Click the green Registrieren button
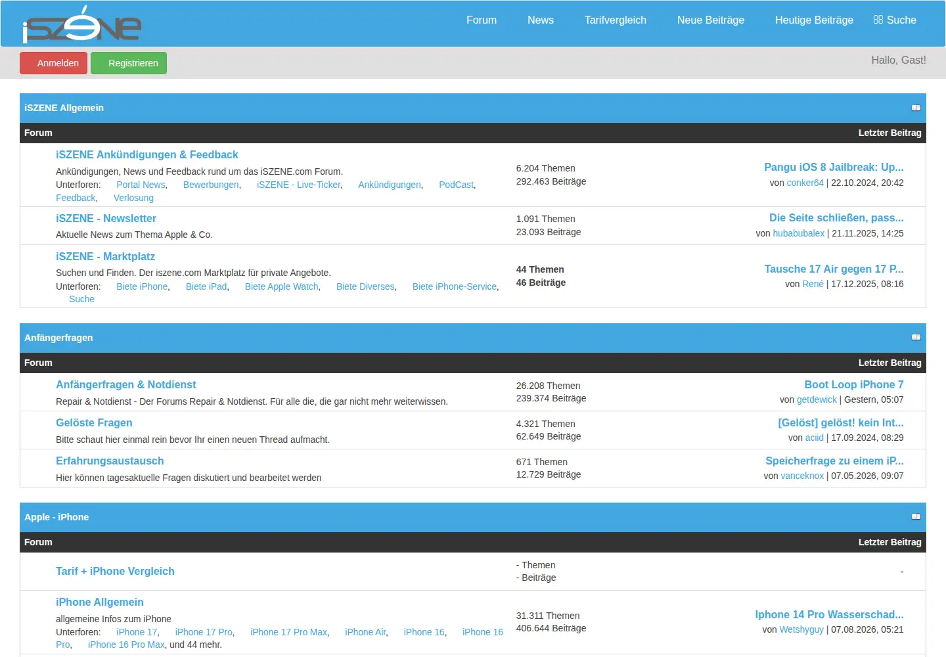 point(129,63)
